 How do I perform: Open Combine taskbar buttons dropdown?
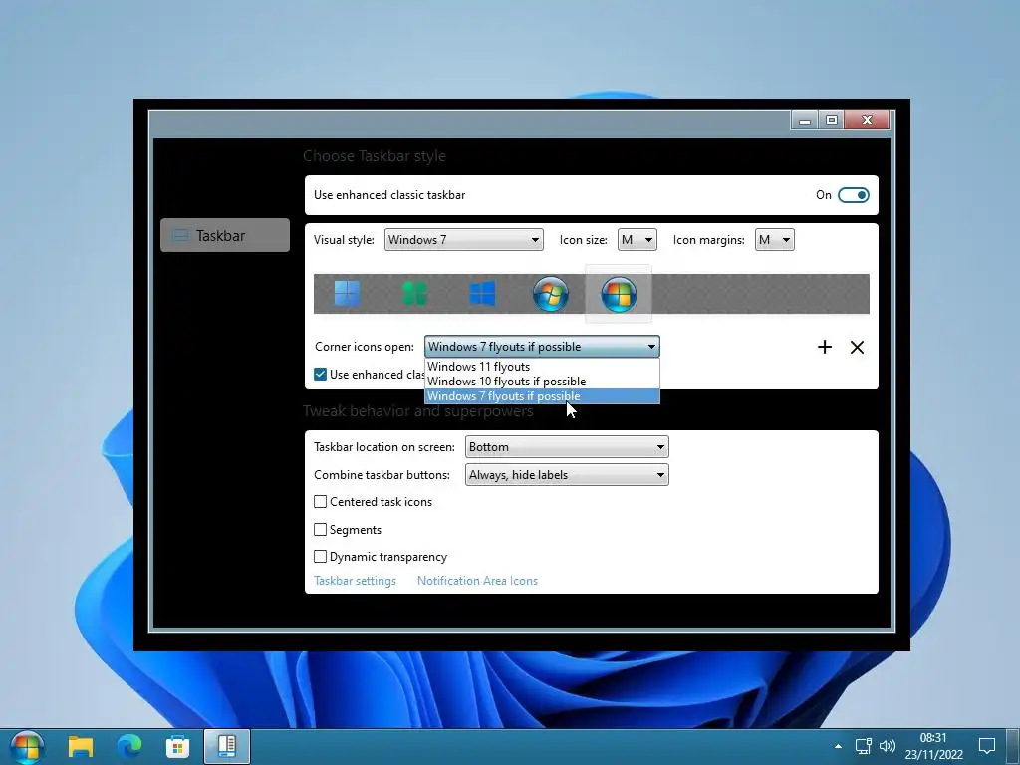coord(567,475)
